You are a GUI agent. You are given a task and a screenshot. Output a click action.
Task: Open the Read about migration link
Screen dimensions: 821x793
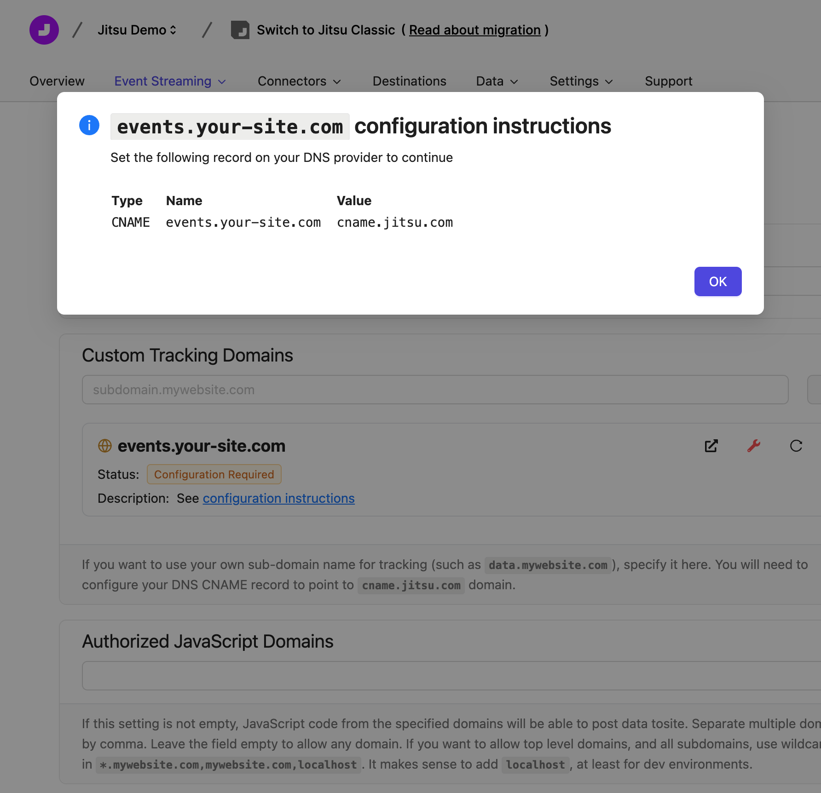coord(475,30)
